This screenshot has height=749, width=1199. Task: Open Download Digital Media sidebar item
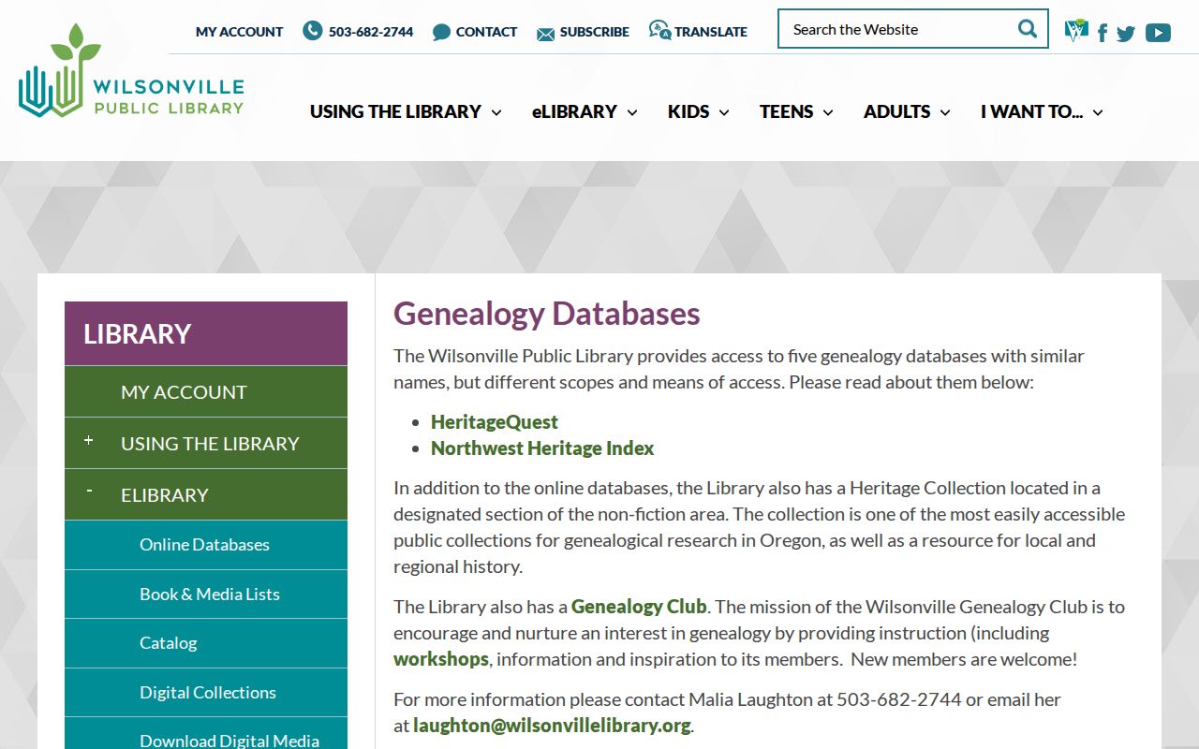(x=206, y=734)
